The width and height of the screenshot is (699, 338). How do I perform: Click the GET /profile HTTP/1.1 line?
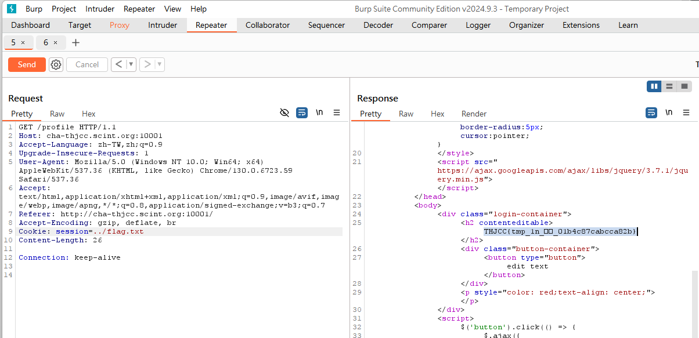pyautogui.click(x=67, y=126)
